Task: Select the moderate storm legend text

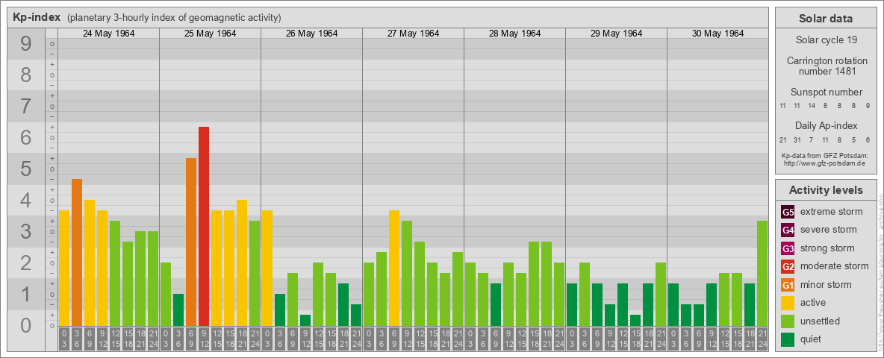Action: pyautogui.click(x=835, y=266)
